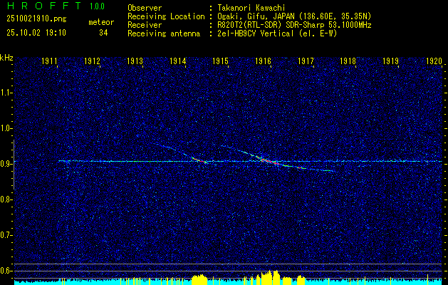Click the 1917 time axis label
448x285 pixels.
coord(306,61)
